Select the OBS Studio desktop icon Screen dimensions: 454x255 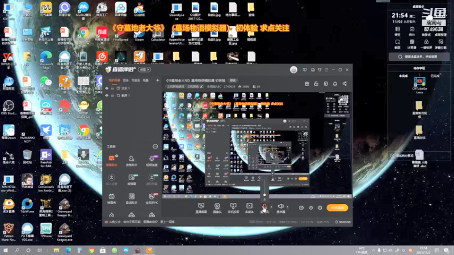tap(9, 108)
